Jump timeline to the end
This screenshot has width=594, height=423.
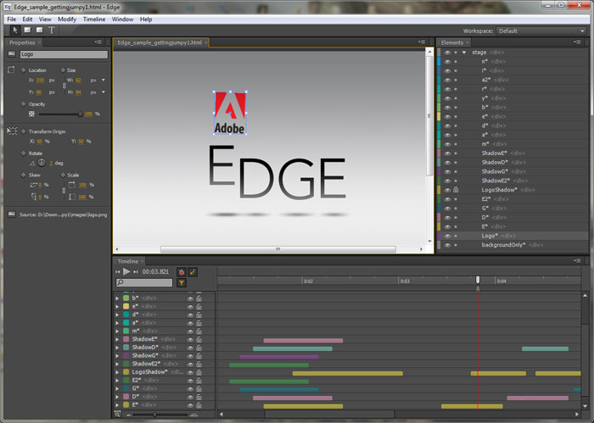point(136,271)
